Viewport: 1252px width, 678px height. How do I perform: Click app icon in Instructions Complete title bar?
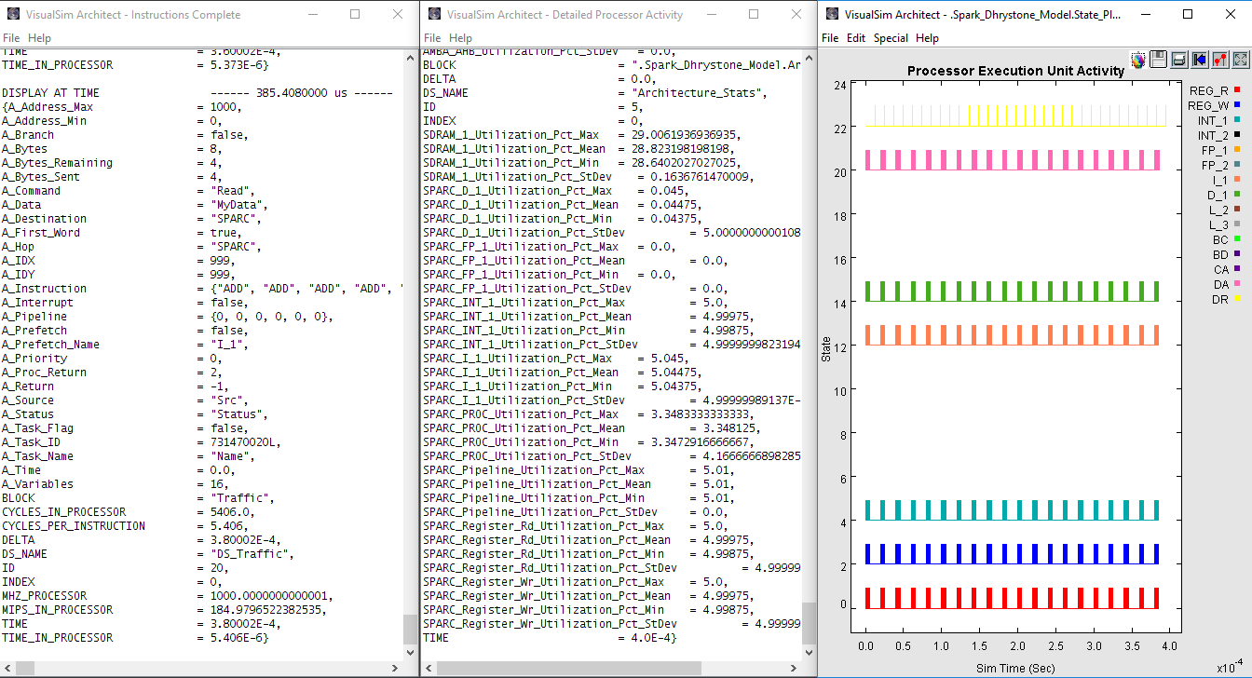tap(13, 15)
